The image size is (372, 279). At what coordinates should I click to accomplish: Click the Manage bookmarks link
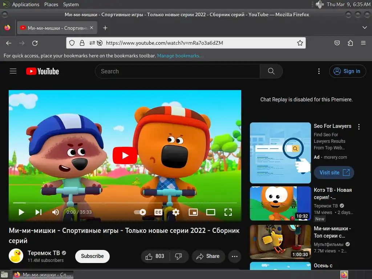click(x=180, y=56)
